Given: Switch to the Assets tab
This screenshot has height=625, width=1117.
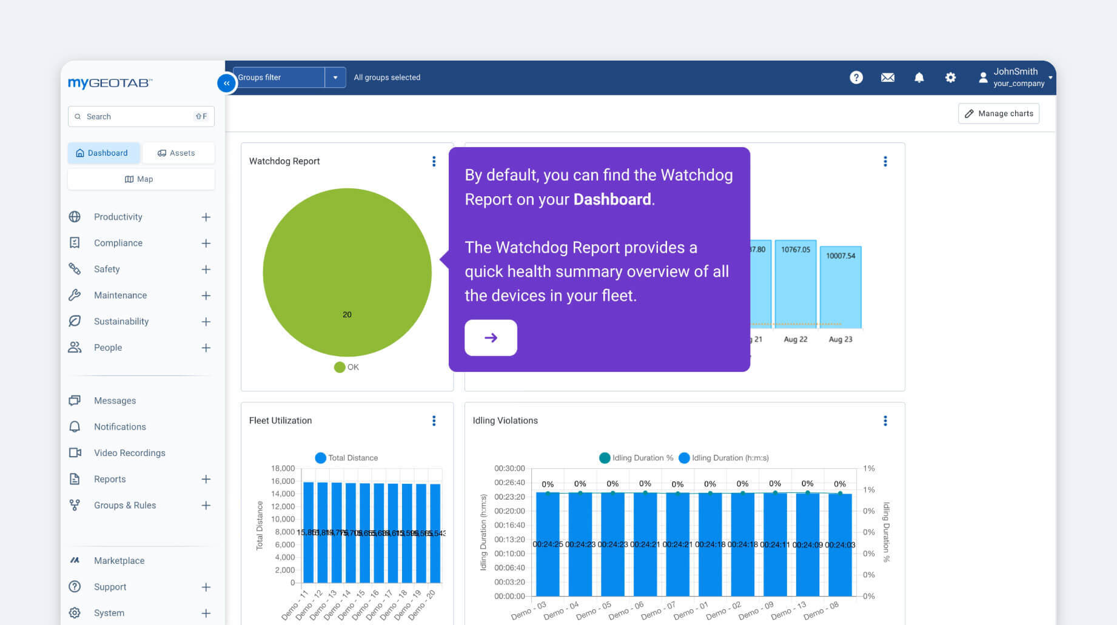Looking at the screenshot, I should pos(178,153).
